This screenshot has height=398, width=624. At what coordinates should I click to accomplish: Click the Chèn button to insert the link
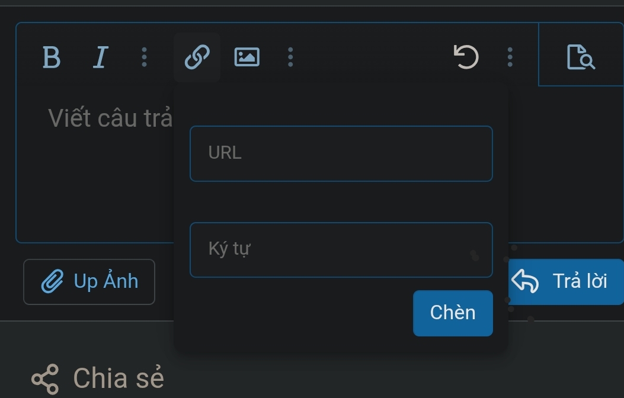tap(452, 313)
